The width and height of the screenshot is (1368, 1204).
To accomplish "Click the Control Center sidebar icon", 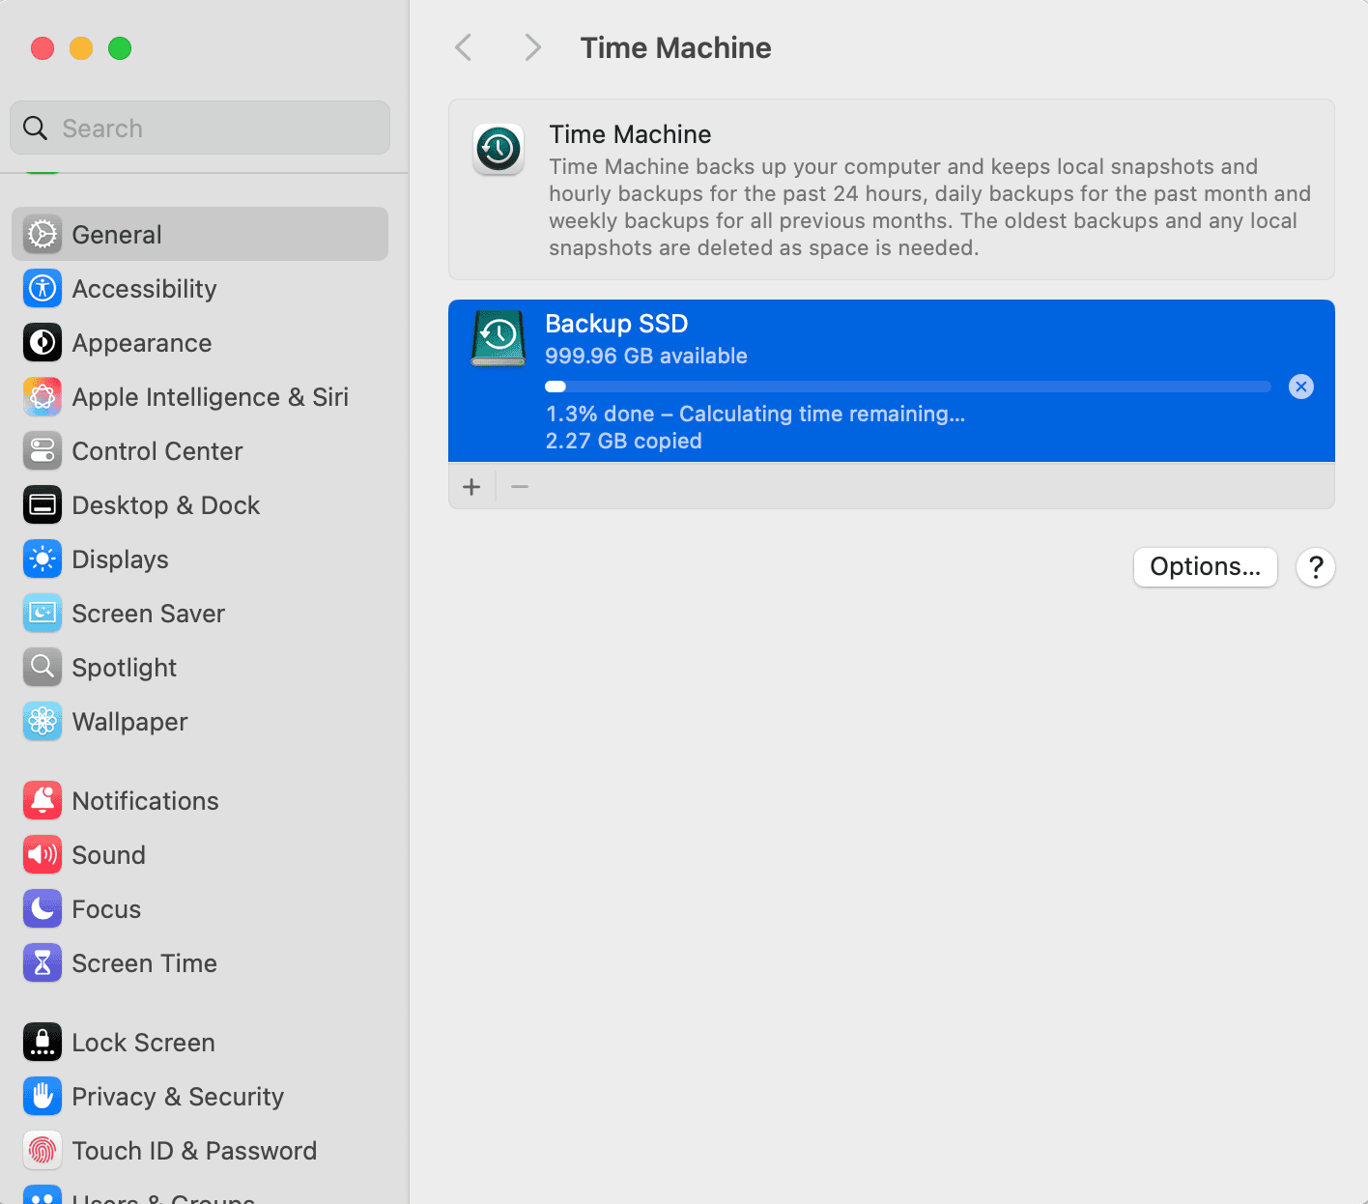I will click(x=43, y=450).
